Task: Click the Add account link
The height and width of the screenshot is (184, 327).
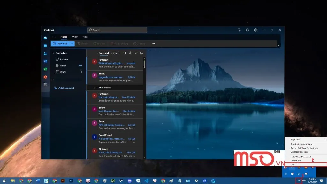Action: click(x=66, y=88)
